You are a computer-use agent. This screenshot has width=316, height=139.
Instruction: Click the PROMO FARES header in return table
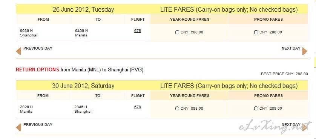[x=268, y=96]
